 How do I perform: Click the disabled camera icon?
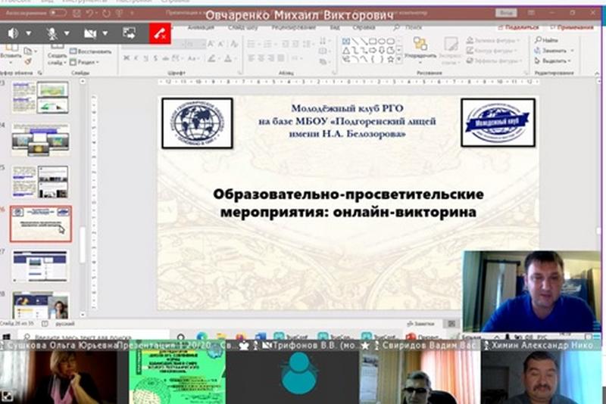click(x=90, y=33)
